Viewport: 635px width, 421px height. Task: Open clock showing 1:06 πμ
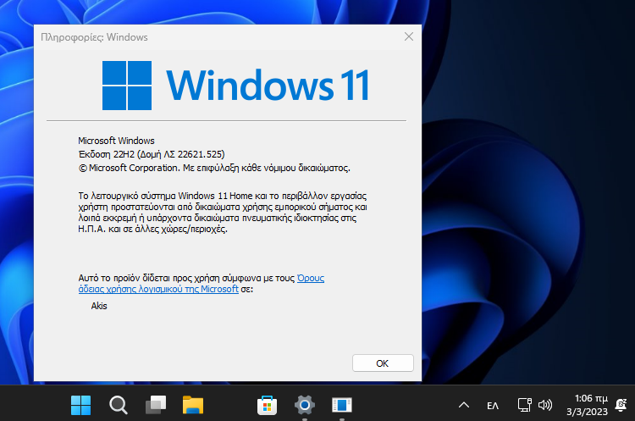591,399
